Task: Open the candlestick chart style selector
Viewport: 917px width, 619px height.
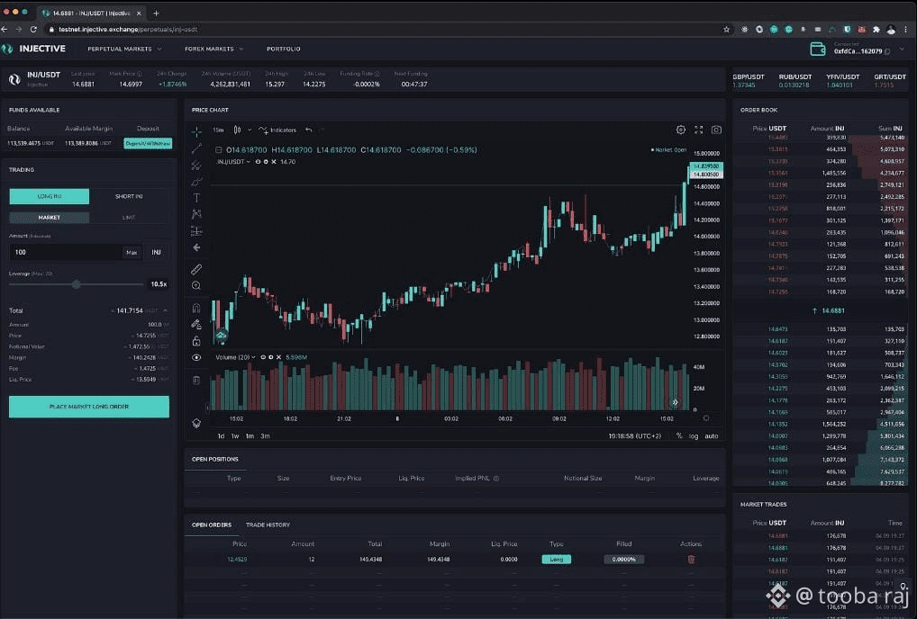Action: [x=237, y=130]
